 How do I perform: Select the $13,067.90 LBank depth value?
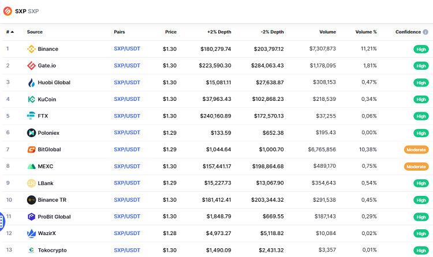pos(270,183)
